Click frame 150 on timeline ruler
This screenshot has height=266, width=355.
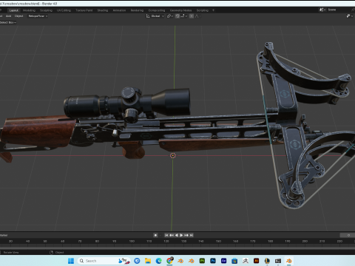coord(218,241)
